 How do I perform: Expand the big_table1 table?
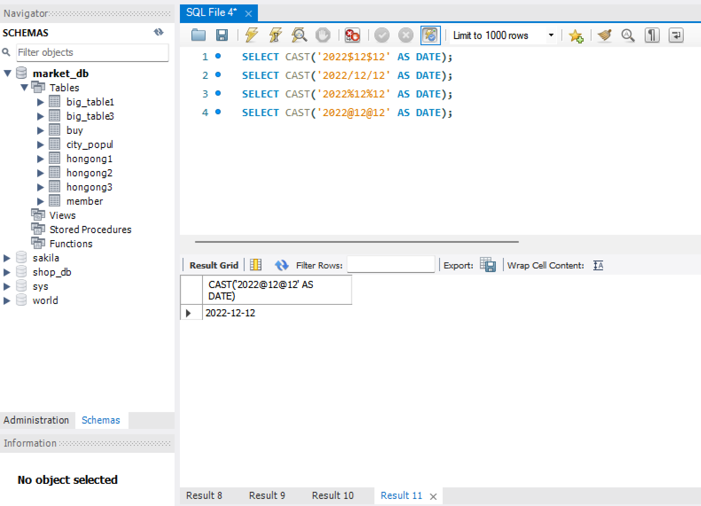click(x=40, y=102)
